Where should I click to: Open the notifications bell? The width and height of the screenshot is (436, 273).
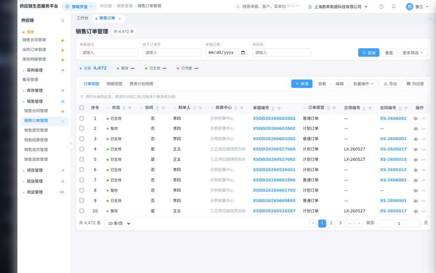pos(394,7)
